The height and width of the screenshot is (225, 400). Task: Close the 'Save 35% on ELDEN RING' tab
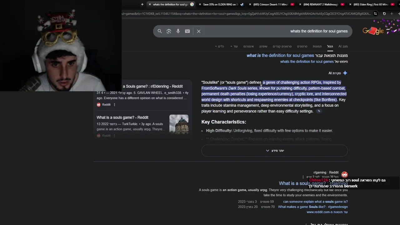tap(200, 4)
